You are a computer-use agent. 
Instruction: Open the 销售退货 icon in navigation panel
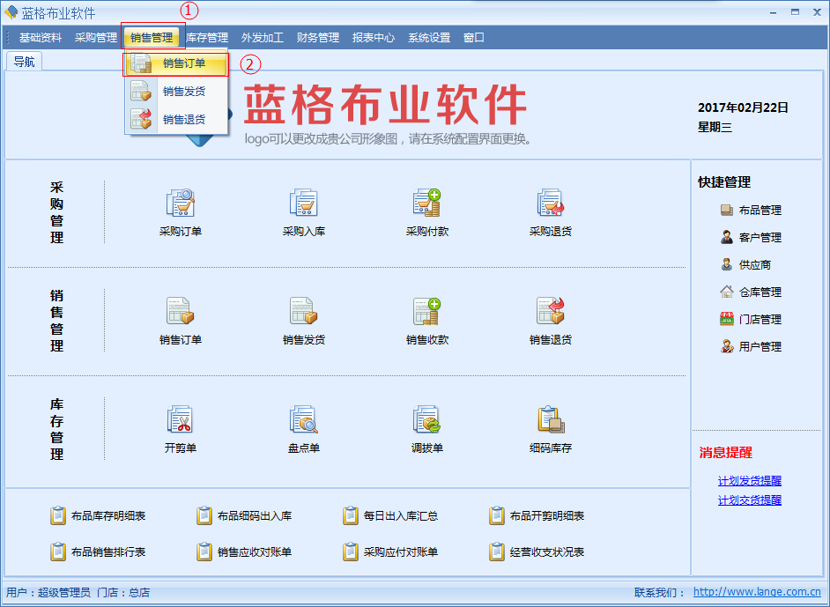click(551, 312)
